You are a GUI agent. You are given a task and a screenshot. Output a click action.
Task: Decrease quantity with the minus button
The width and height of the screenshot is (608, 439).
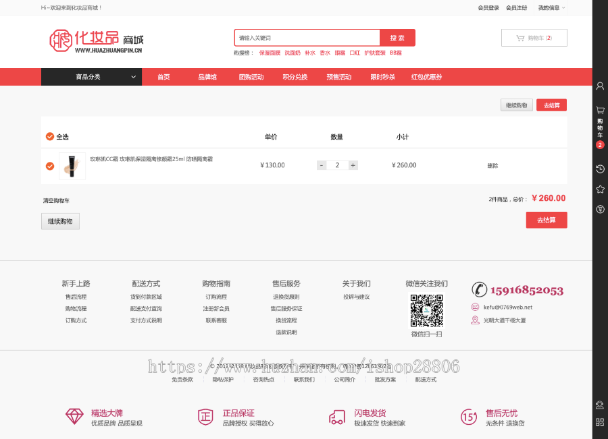click(x=322, y=165)
